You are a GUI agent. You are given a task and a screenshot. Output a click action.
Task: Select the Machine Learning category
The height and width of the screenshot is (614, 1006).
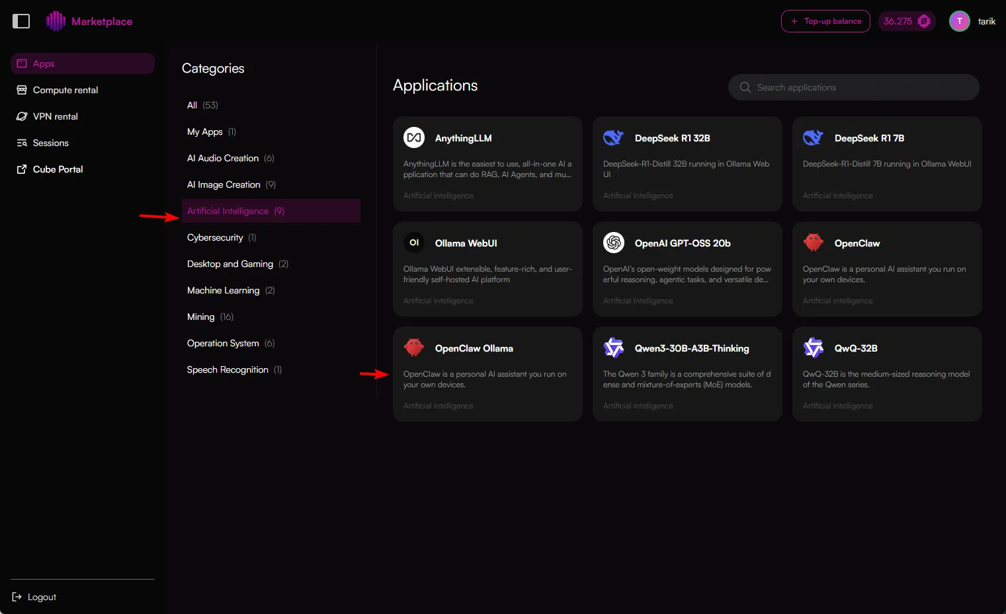point(271,290)
